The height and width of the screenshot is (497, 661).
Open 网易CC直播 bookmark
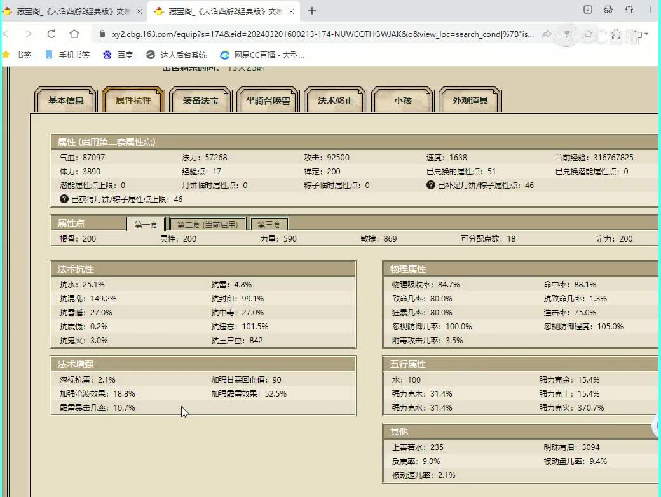262,55
